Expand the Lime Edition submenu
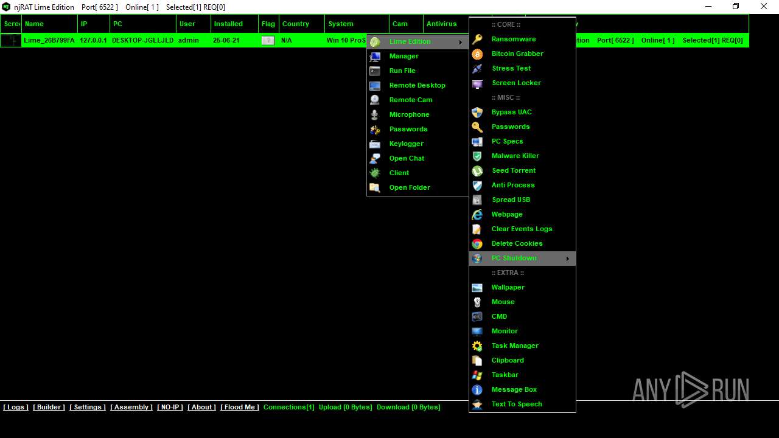Viewport: 779px width, 438px height. [x=417, y=41]
